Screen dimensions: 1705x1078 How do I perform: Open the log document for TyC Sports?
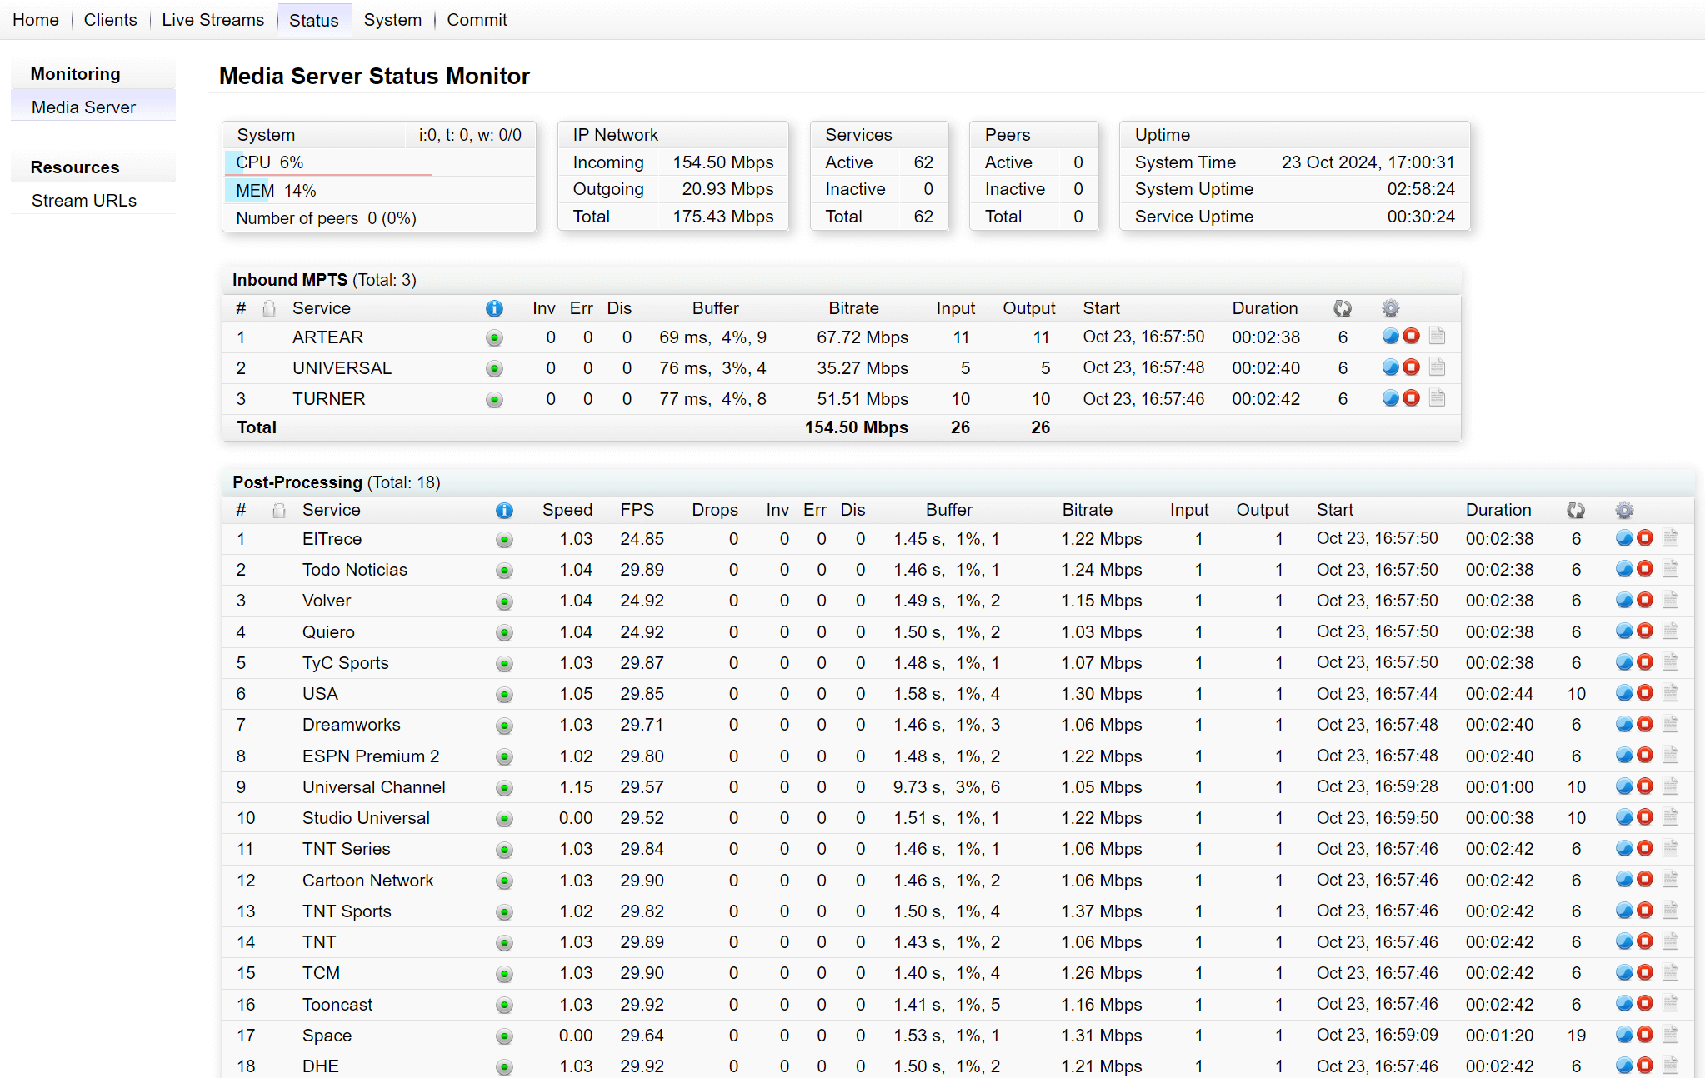[1670, 662]
